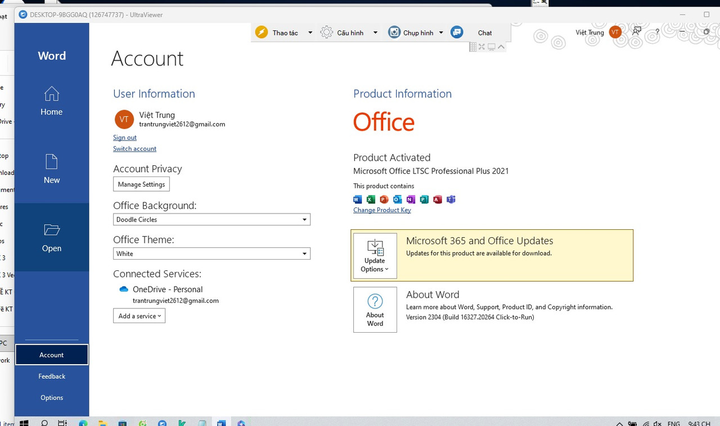Expand the Chụp hình dropdown arrow
This screenshot has height=426, width=720.
click(441, 33)
